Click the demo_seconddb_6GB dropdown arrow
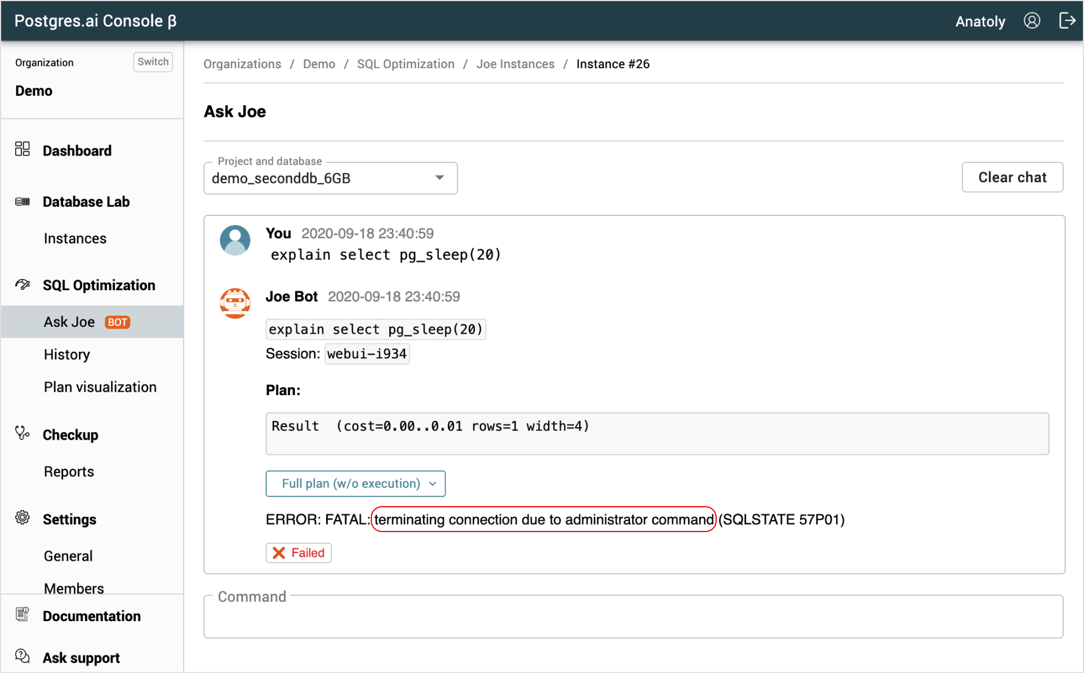 (x=439, y=178)
